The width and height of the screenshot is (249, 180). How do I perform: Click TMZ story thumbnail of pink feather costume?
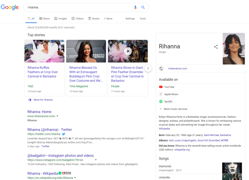pyautogui.click(x=44, y=51)
